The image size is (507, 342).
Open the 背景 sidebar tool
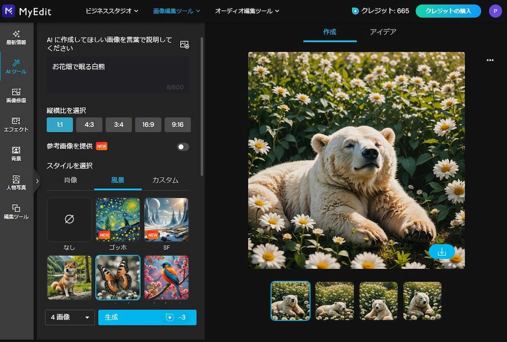click(x=16, y=154)
